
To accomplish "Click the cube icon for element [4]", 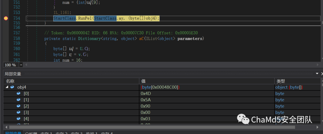I will click(19, 118).
